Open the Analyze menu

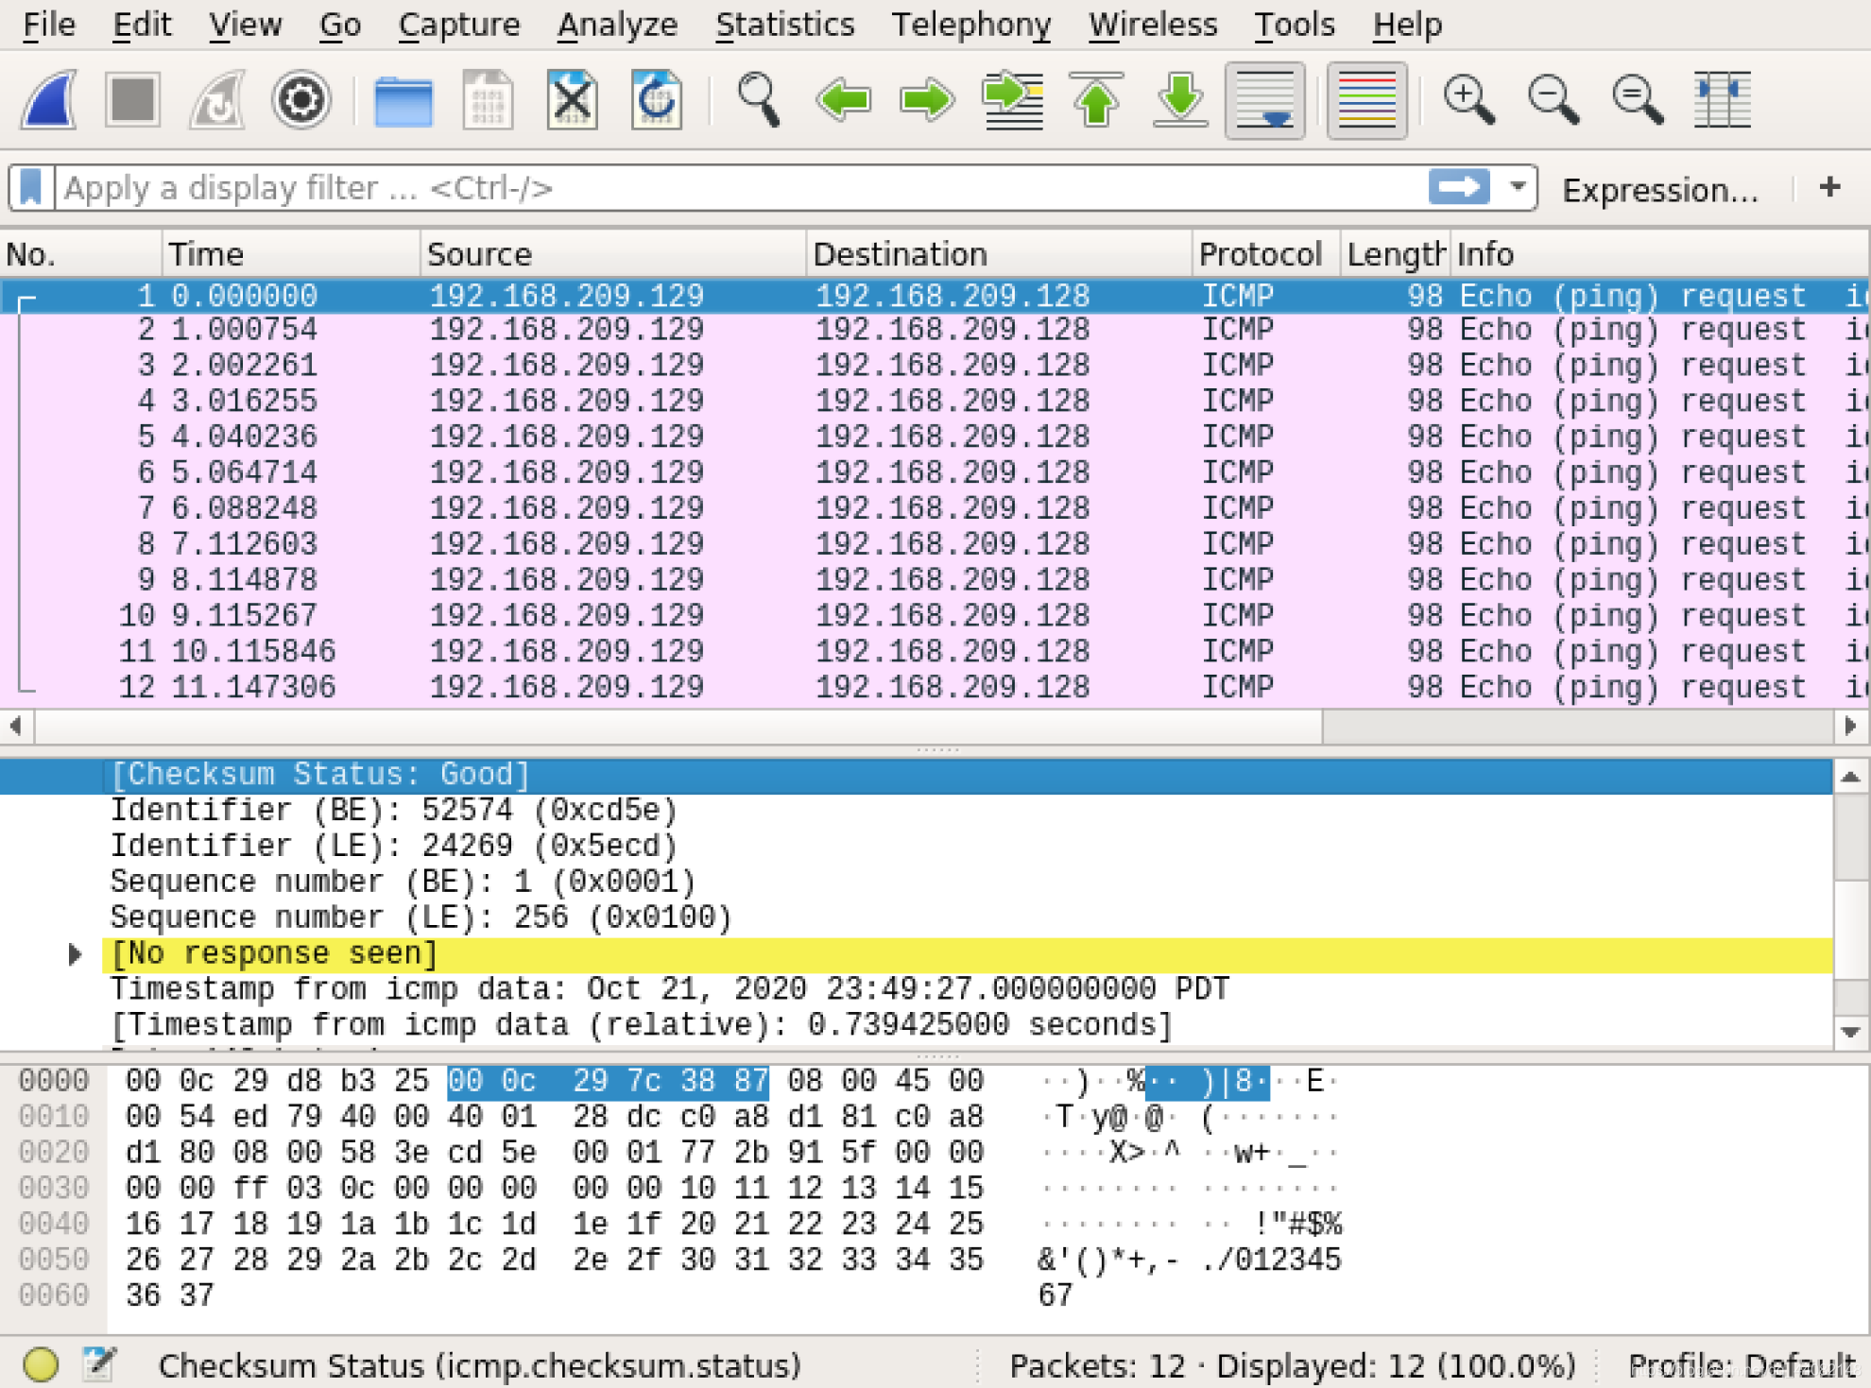(x=617, y=24)
